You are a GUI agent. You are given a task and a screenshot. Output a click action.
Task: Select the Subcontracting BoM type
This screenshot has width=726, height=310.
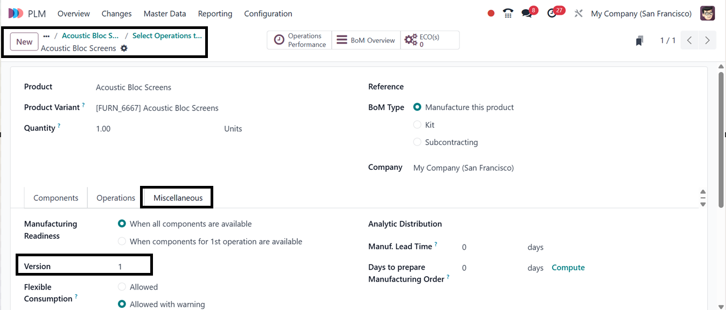(417, 142)
